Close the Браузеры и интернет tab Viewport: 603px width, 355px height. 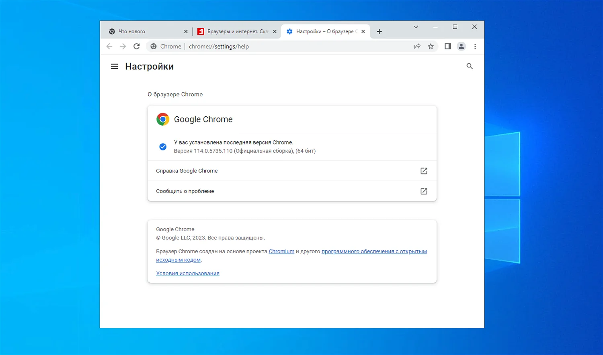[275, 31]
